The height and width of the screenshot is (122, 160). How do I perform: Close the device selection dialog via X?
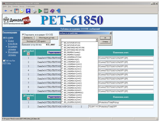pos(110,33)
